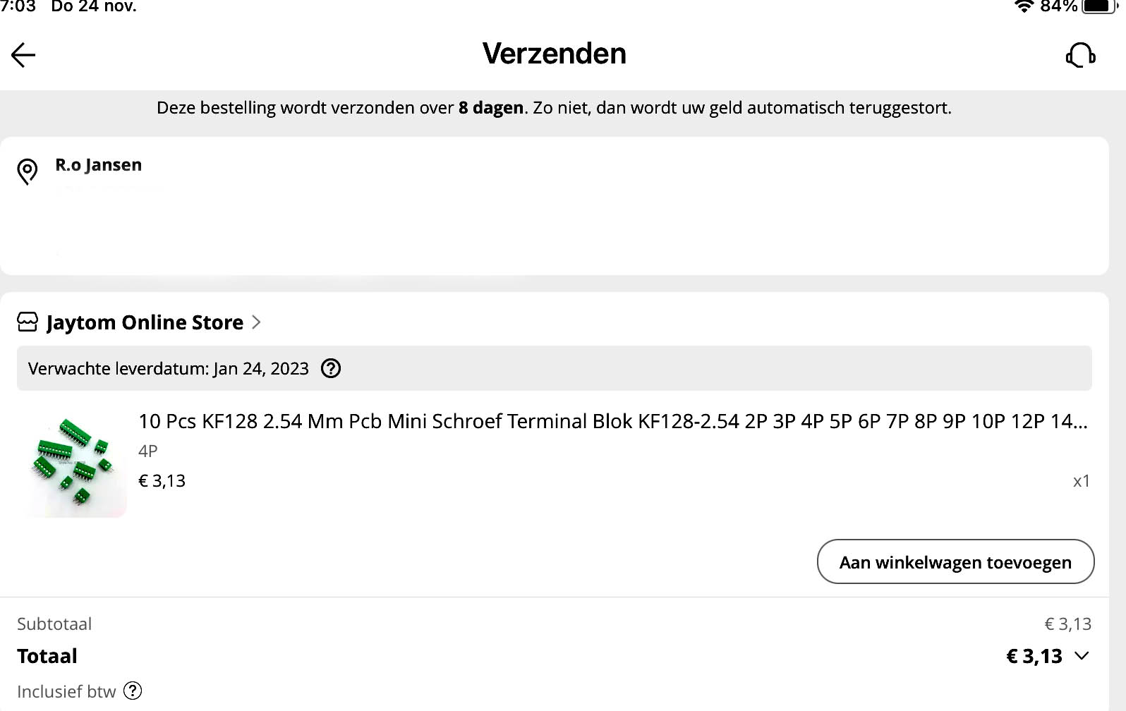The image size is (1126, 711).
Task: Click Aan winkelwagen toevoegen button
Action: coord(955,561)
